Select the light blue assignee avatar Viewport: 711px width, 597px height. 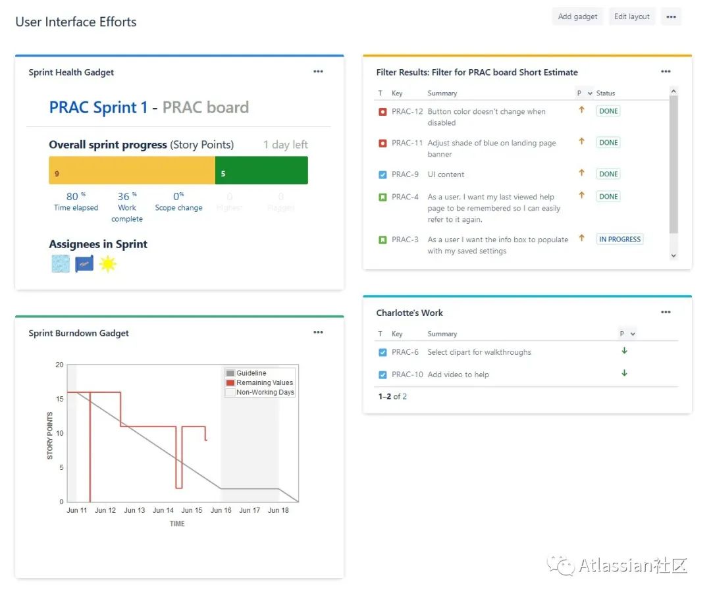[x=61, y=264]
